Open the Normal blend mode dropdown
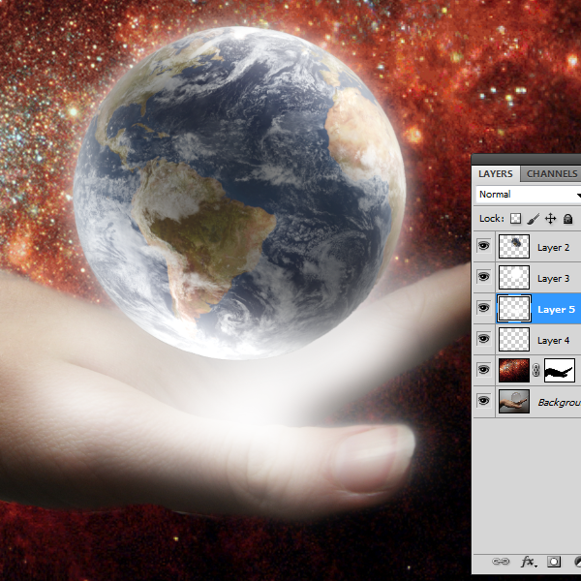 pos(529,195)
